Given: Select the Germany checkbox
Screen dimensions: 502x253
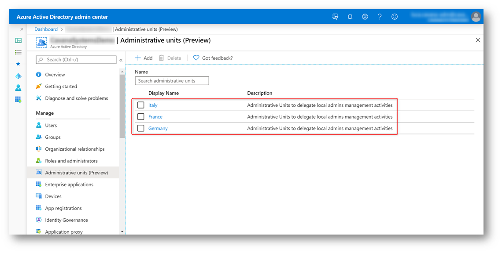Looking at the screenshot, I should pyautogui.click(x=140, y=128).
